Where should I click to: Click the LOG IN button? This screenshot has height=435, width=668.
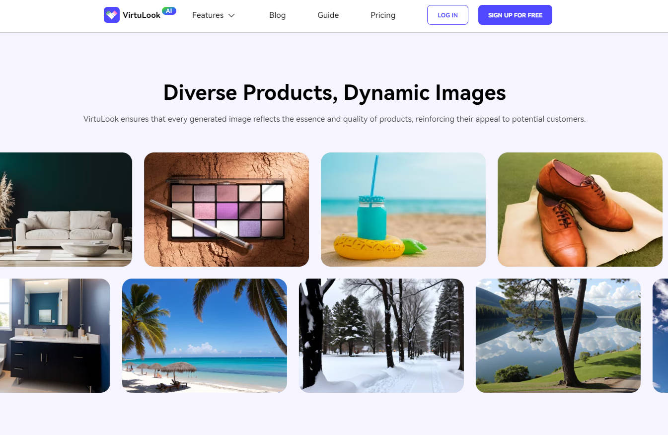point(447,15)
